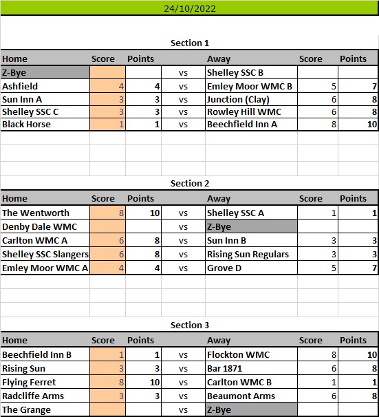Viewport: 379px width, 417px height.
Task: Click the Flockton WMC away team cell
Action: click(251, 354)
